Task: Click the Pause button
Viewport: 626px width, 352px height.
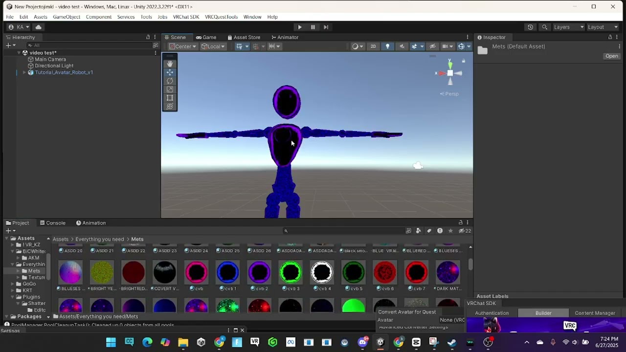Action: coord(313,27)
